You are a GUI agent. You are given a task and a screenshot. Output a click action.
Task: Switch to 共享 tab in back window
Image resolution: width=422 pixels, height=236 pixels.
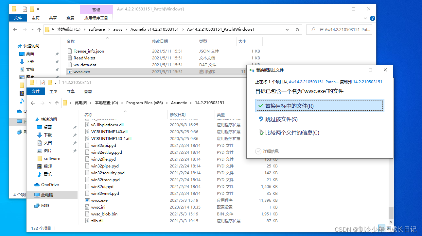(x=53, y=18)
